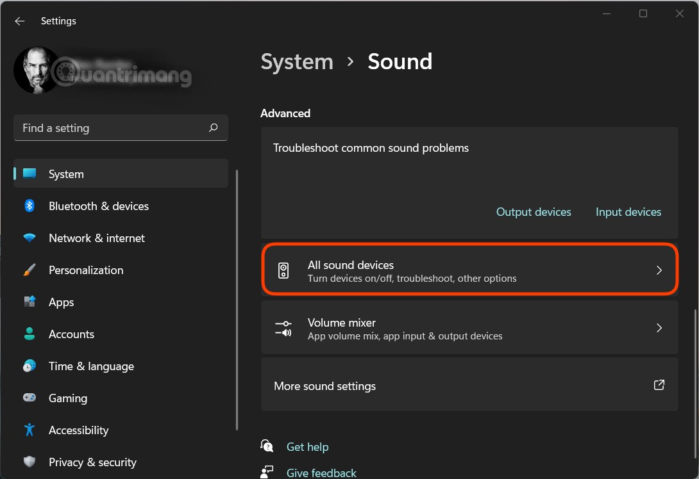This screenshot has width=699, height=479.
Task: Click the Gaming controller icon
Action: [29, 398]
